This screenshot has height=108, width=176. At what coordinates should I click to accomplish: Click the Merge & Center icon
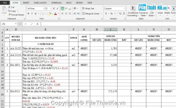click(x=83, y=13)
